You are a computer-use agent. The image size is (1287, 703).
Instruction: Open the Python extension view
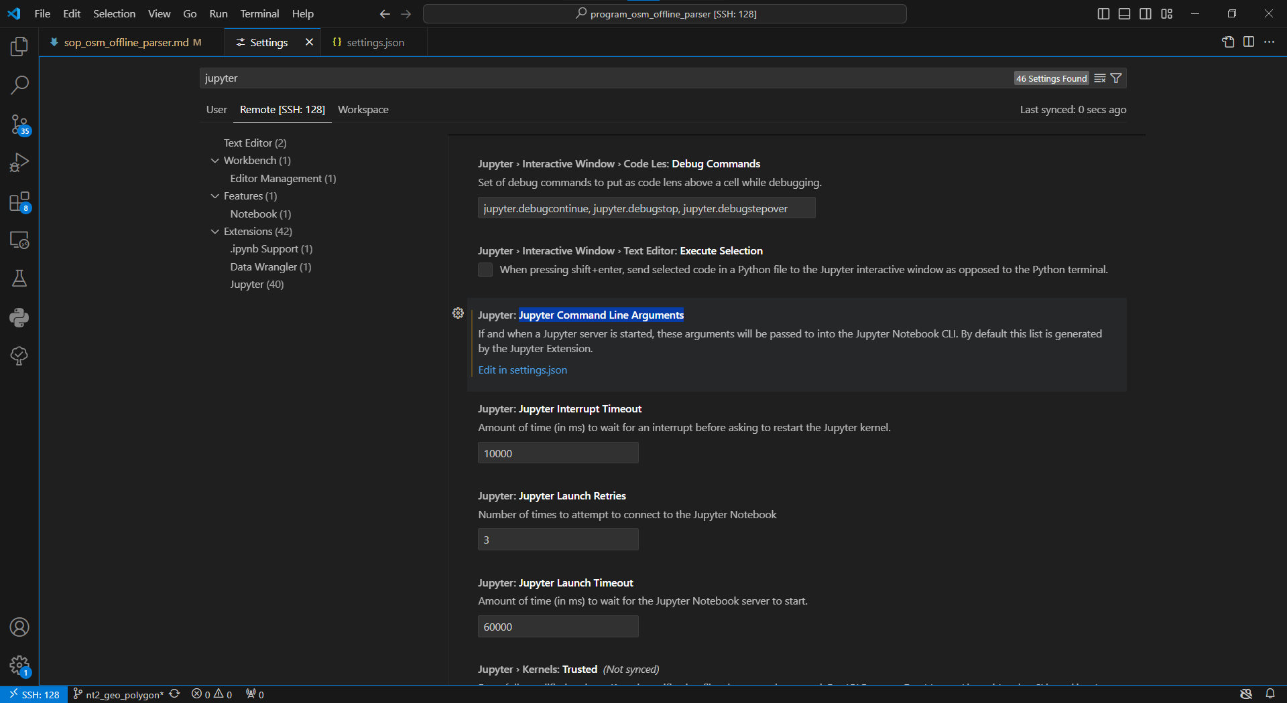tap(19, 317)
